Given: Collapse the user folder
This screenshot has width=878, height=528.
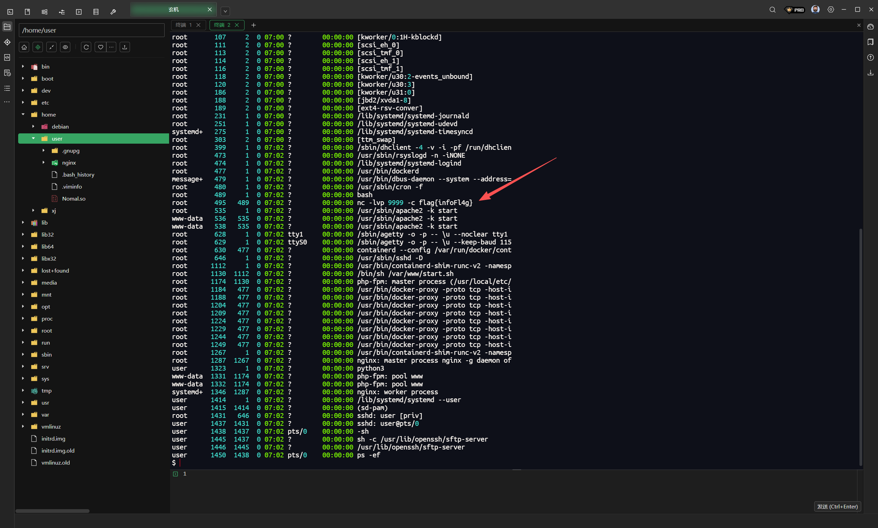Looking at the screenshot, I should 34,139.
